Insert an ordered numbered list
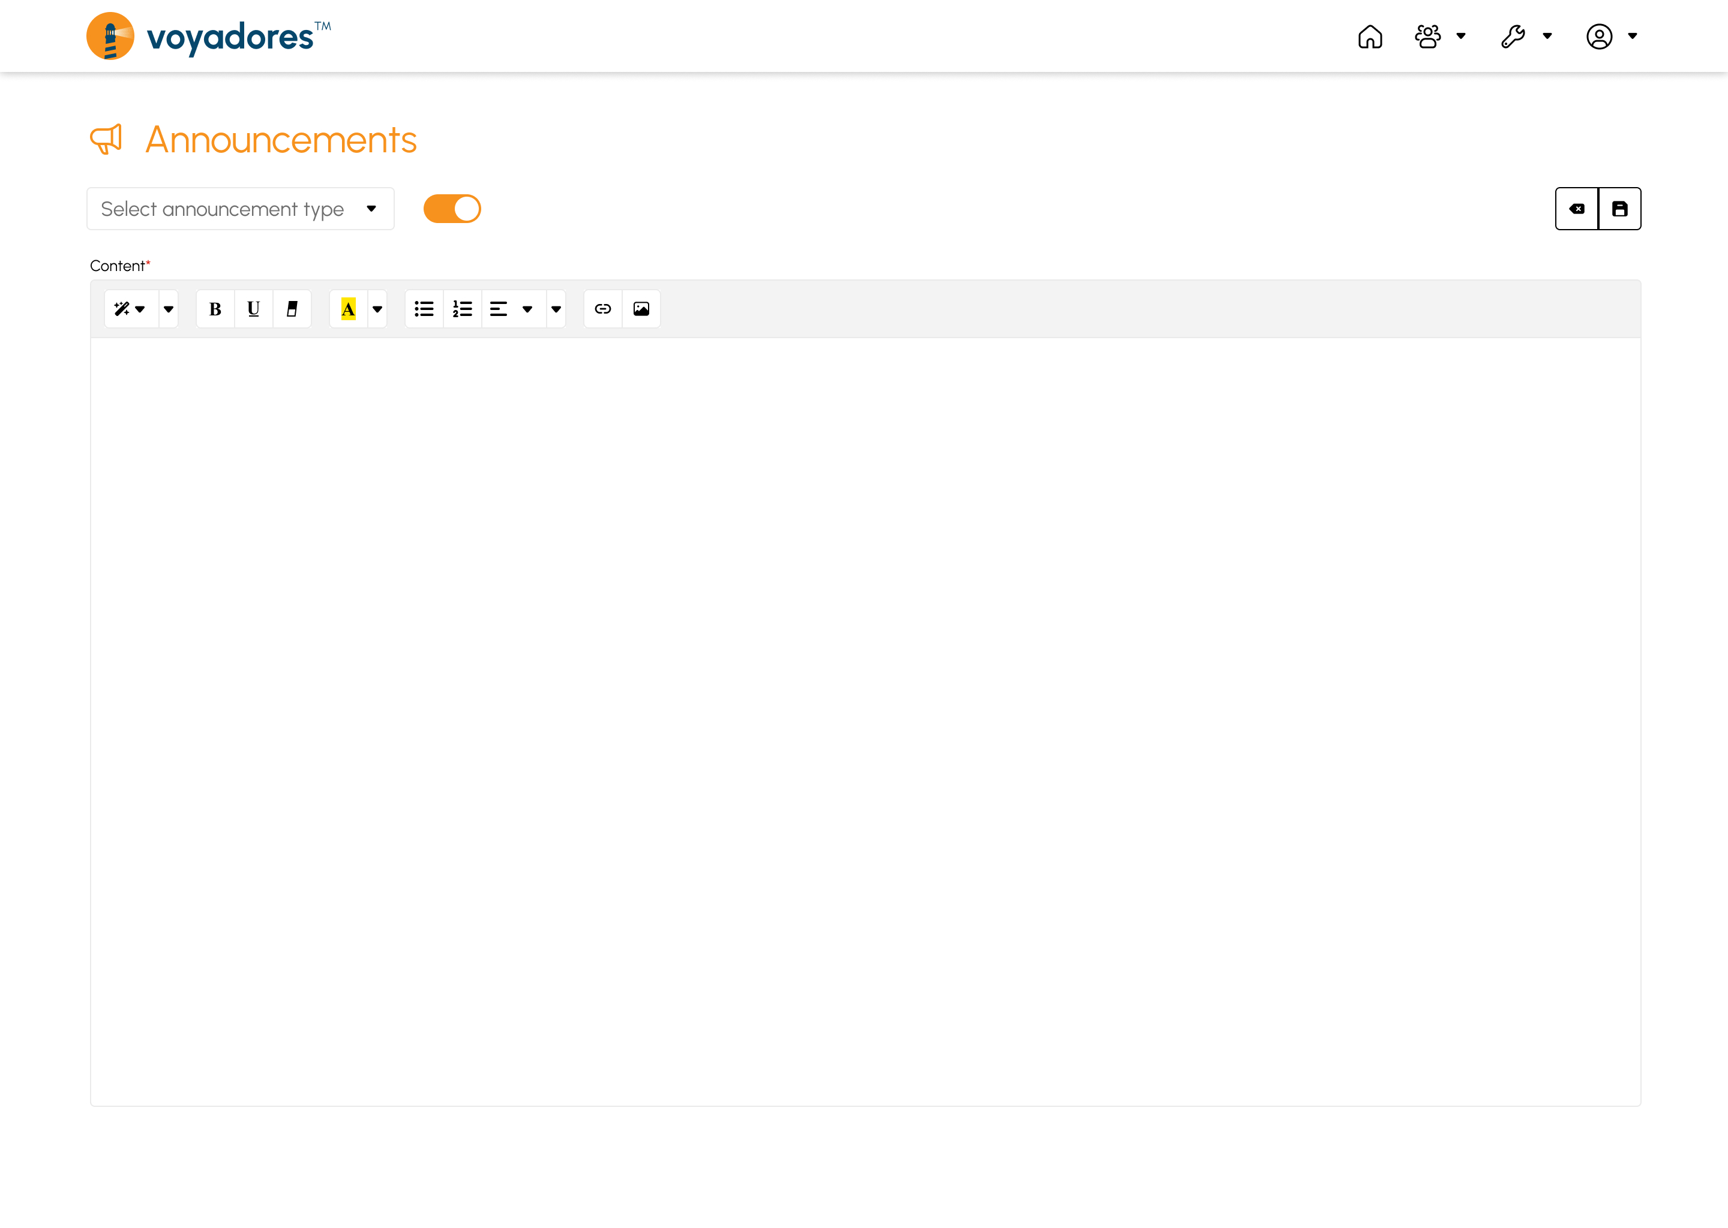Image resolution: width=1728 pixels, height=1228 pixels. coord(462,309)
